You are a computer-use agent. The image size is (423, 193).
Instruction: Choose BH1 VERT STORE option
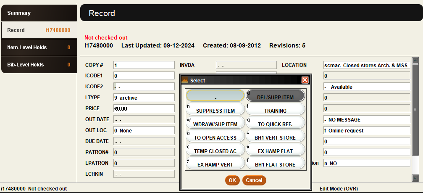[275, 136]
